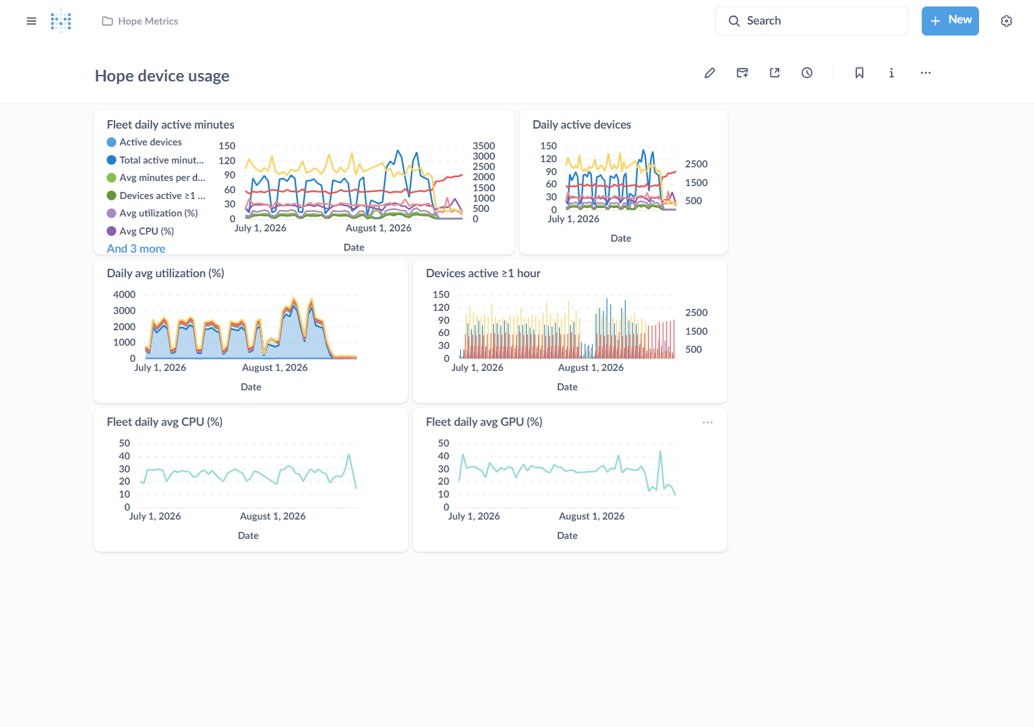1034x727 pixels.
Task: Bookmark this dashboard
Action: 859,73
